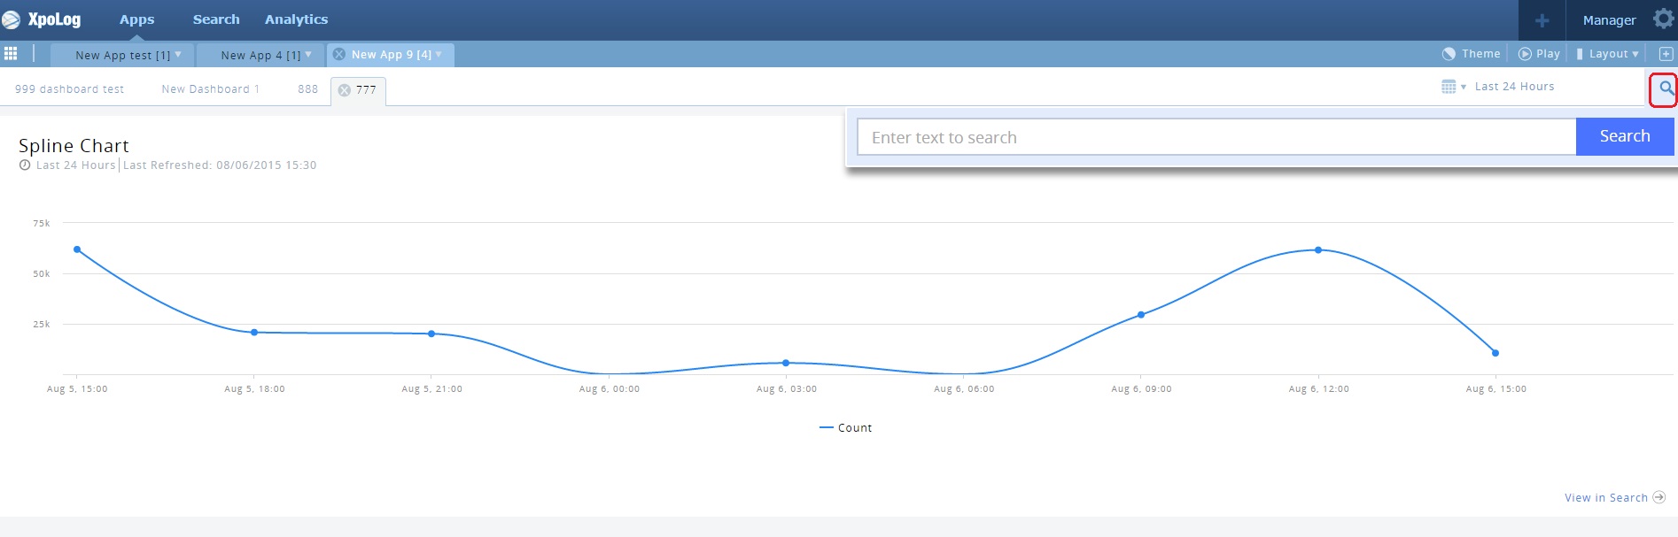Click the plus icon beside Manager

click(x=1542, y=20)
